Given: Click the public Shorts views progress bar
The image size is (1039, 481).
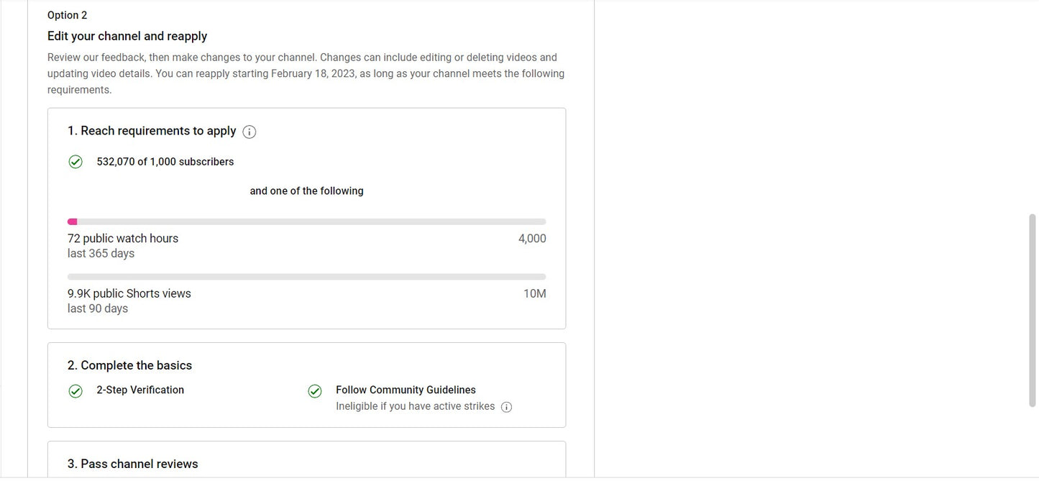Looking at the screenshot, I should tap(306, 277).
